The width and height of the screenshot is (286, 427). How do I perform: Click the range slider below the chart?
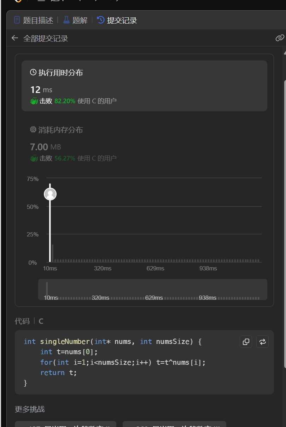152,289
